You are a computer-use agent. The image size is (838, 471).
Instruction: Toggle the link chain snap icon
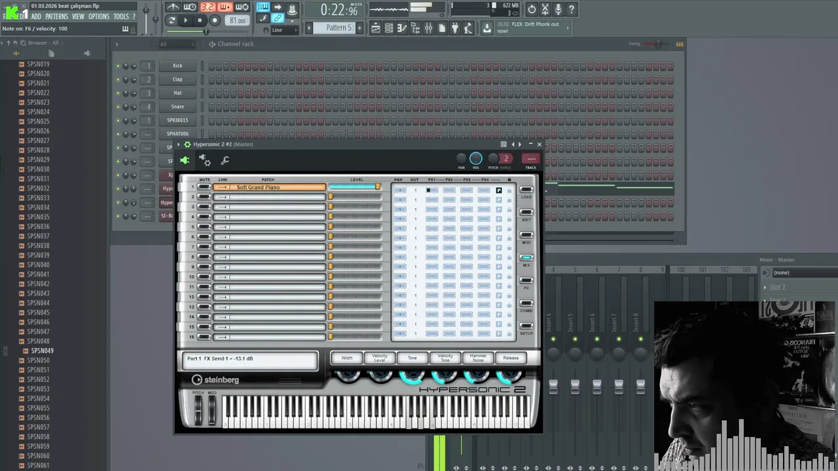(278, 18)
